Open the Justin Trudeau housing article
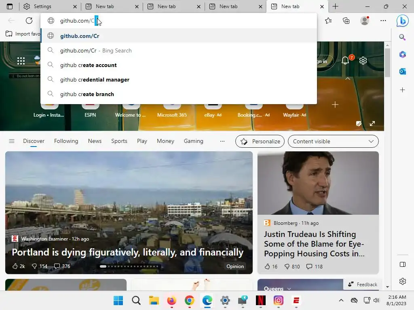Viewport: 414px width, 310px height. 314,244
